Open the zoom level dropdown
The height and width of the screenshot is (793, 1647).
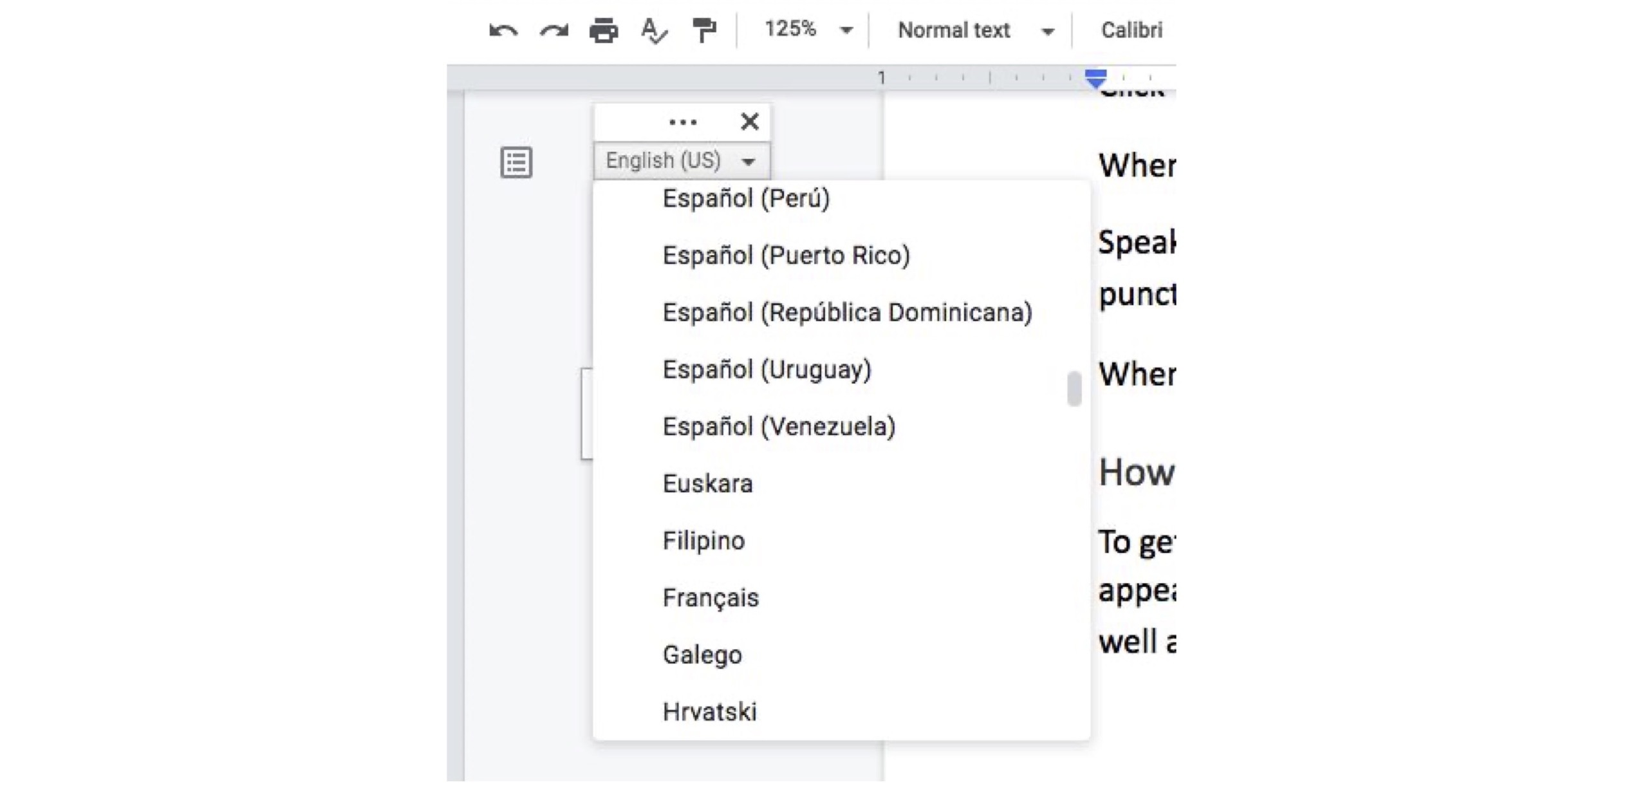click(801, 30)
